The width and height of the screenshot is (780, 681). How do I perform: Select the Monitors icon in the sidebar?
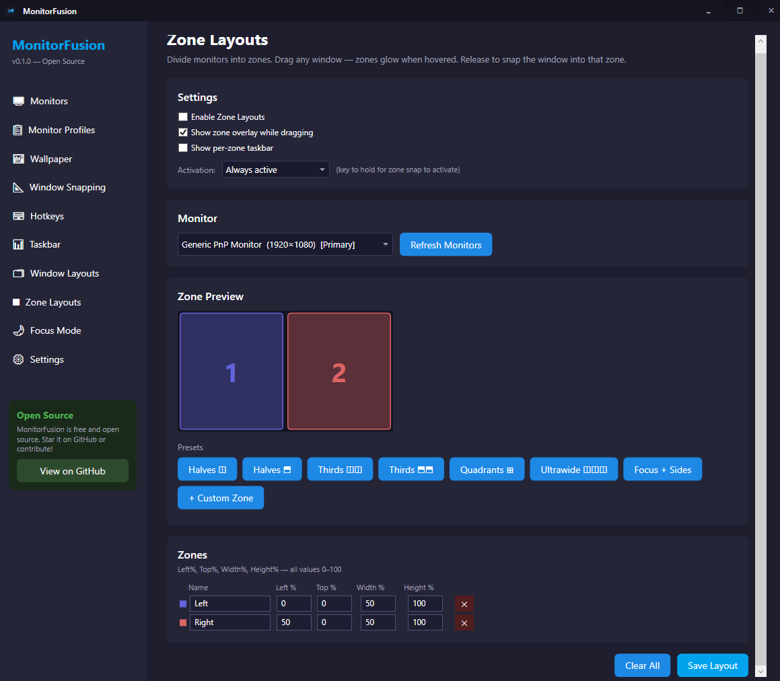(17, 100)
